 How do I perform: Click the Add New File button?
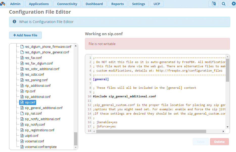(x=25, y=35)
